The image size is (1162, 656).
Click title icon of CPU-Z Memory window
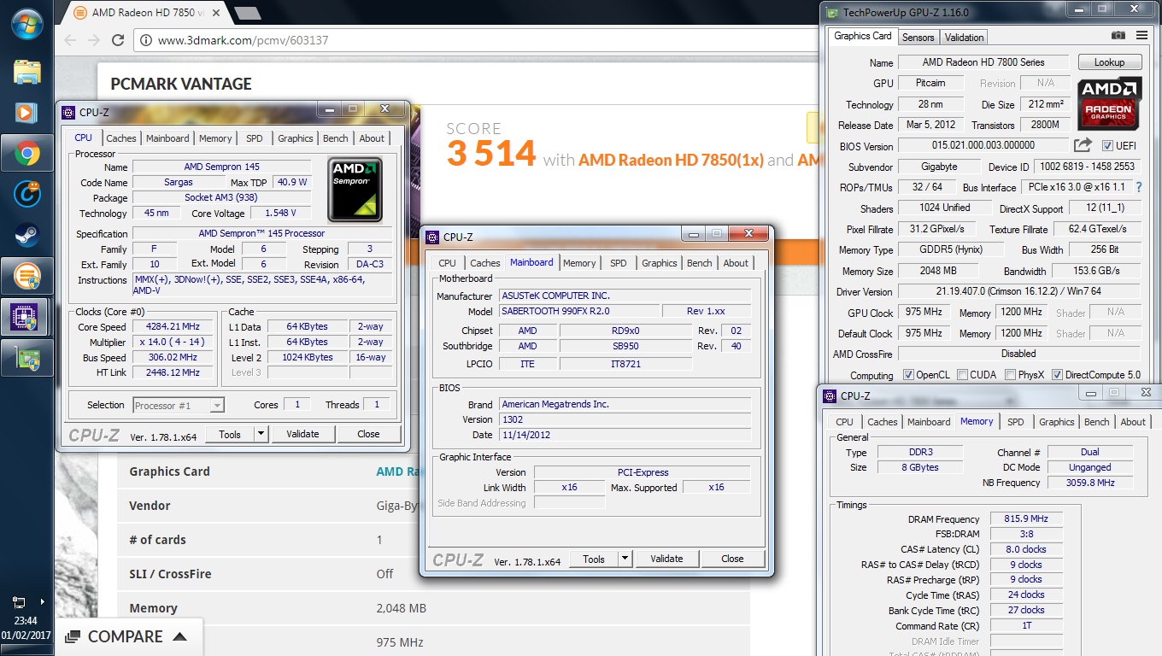point(830,395)
